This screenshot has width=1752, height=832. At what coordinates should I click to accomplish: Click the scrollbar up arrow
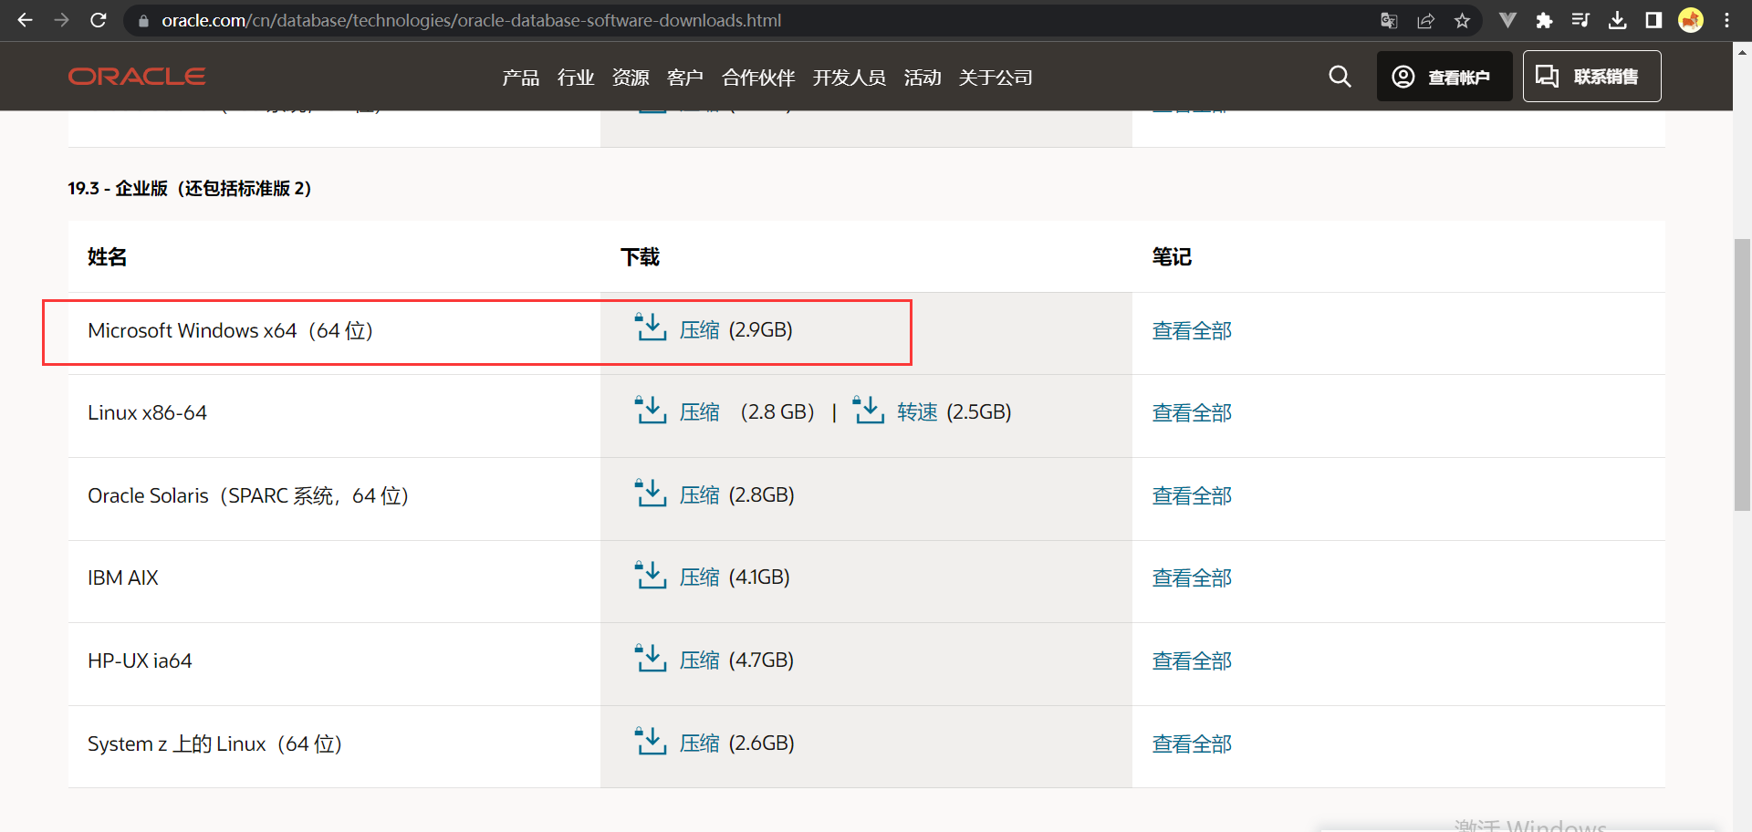1742,51
